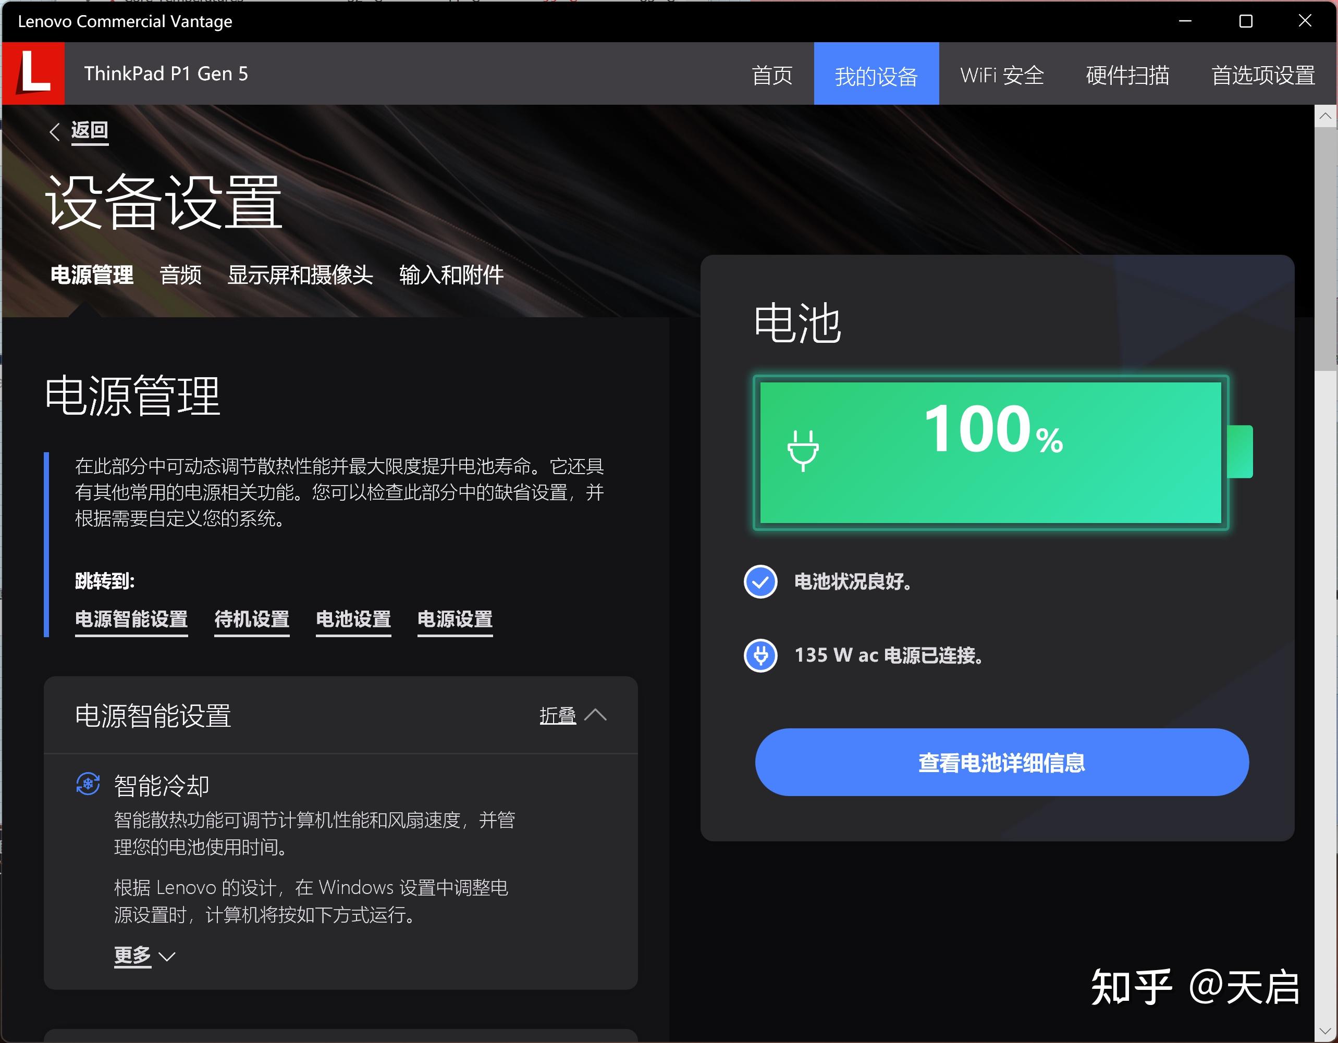Click the ThinkPad P1 Gen 5 device name
Image resolution: width=1338 pixels, height=1043 pixels.
[x=166, y=73]
